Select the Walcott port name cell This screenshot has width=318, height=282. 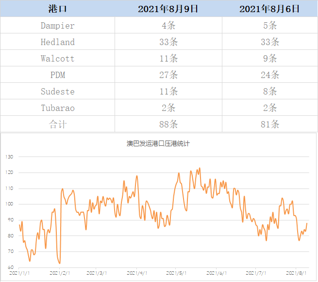point(58,59)
